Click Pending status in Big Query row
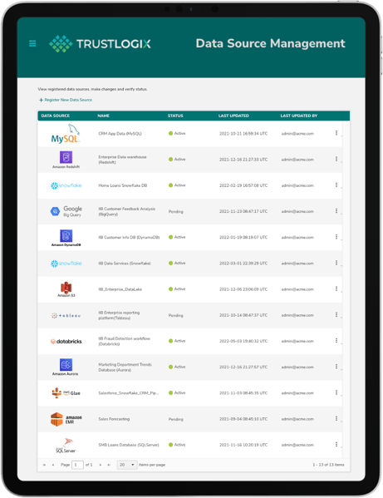383x498 pixels. 176,211
